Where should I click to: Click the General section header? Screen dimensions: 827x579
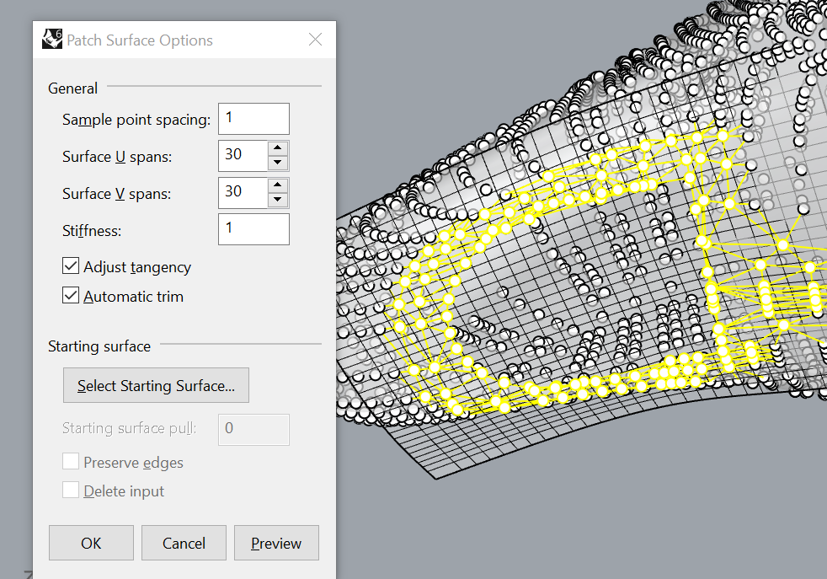tap(72, 88)
